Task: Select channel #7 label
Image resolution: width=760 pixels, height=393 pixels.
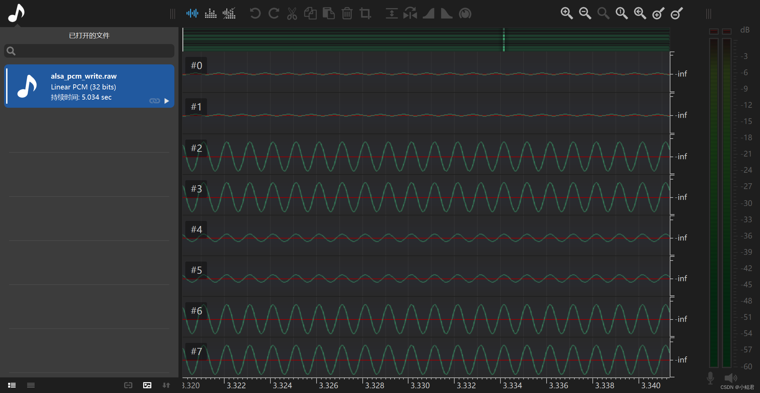Action: [x=196, y=352]
